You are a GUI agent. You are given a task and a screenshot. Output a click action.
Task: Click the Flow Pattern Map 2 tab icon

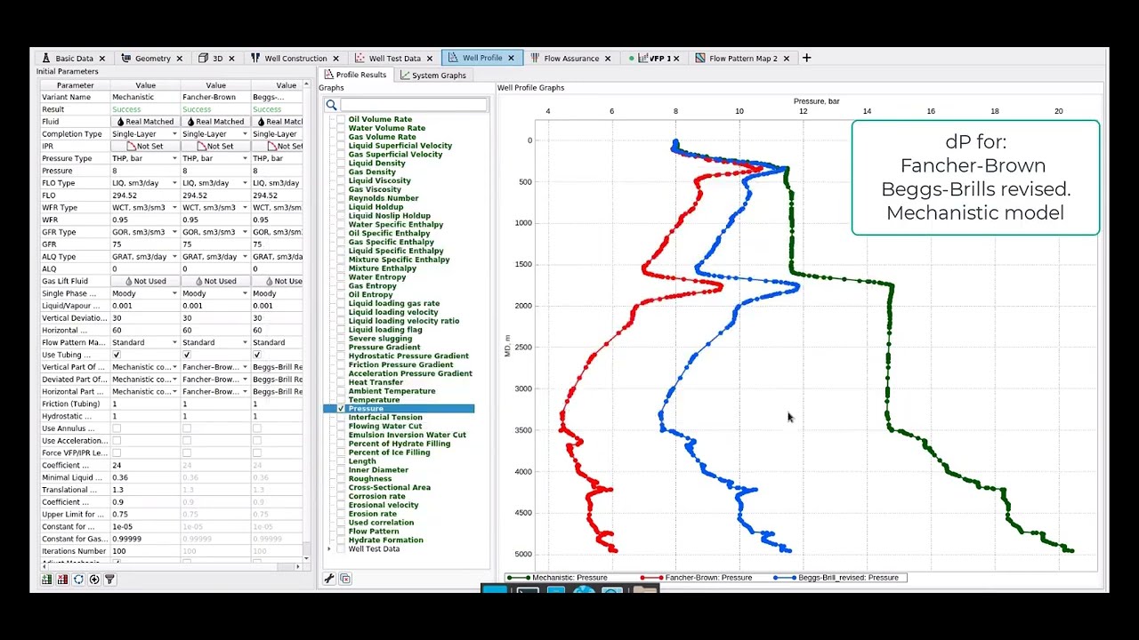pyautogui.click(x=700, y=58)
